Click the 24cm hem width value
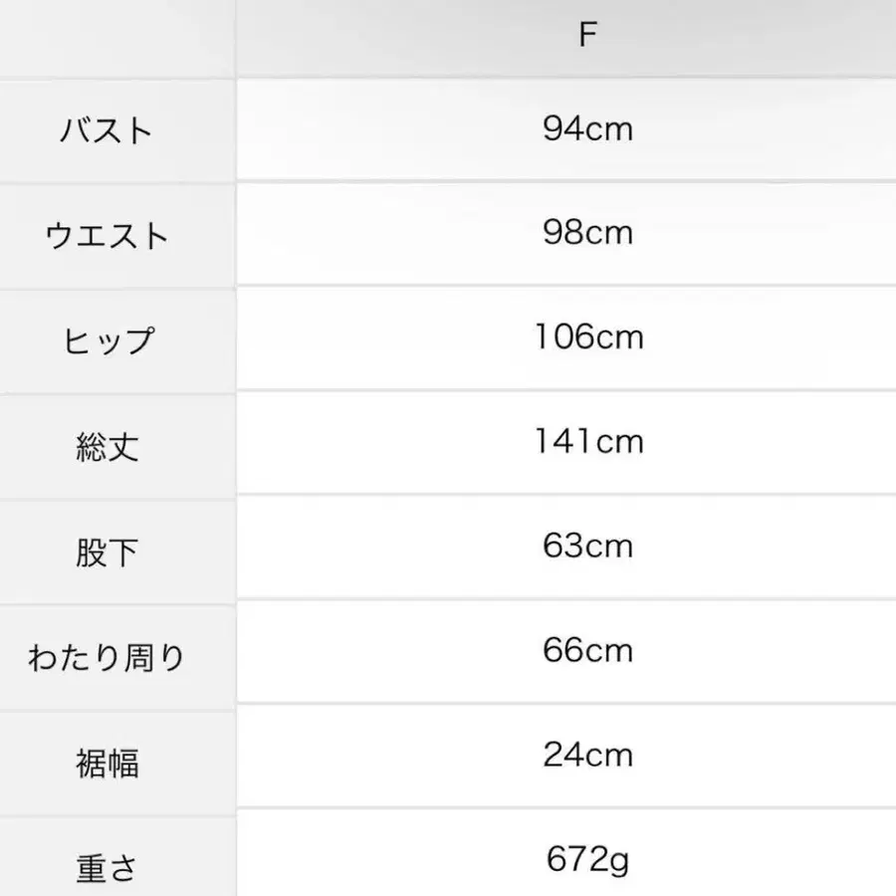 point(587,755)
